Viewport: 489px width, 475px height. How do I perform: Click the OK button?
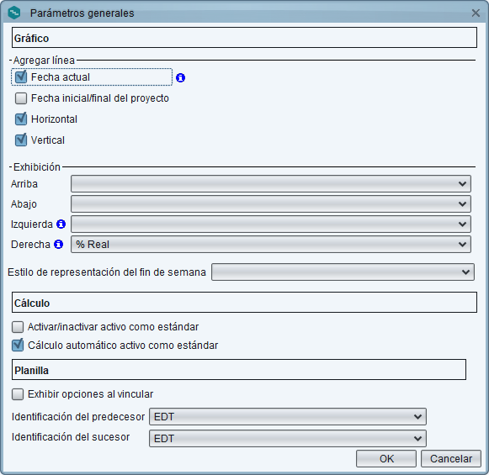coord(386,458)
